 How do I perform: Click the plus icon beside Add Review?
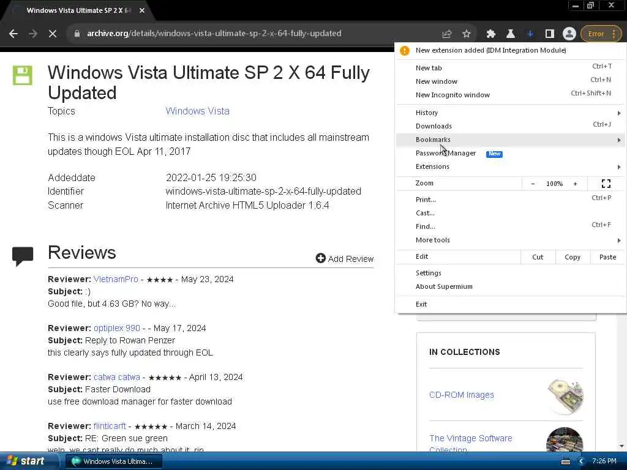(x=320, y=258)
